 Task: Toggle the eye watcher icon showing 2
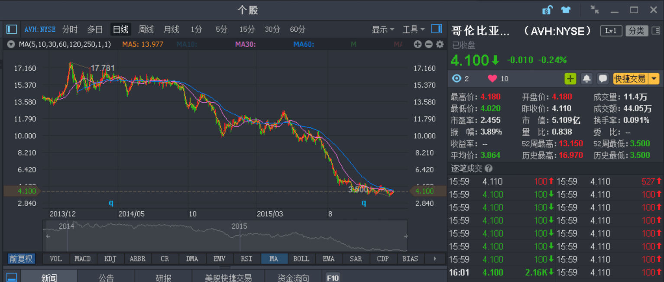(456, 78)
